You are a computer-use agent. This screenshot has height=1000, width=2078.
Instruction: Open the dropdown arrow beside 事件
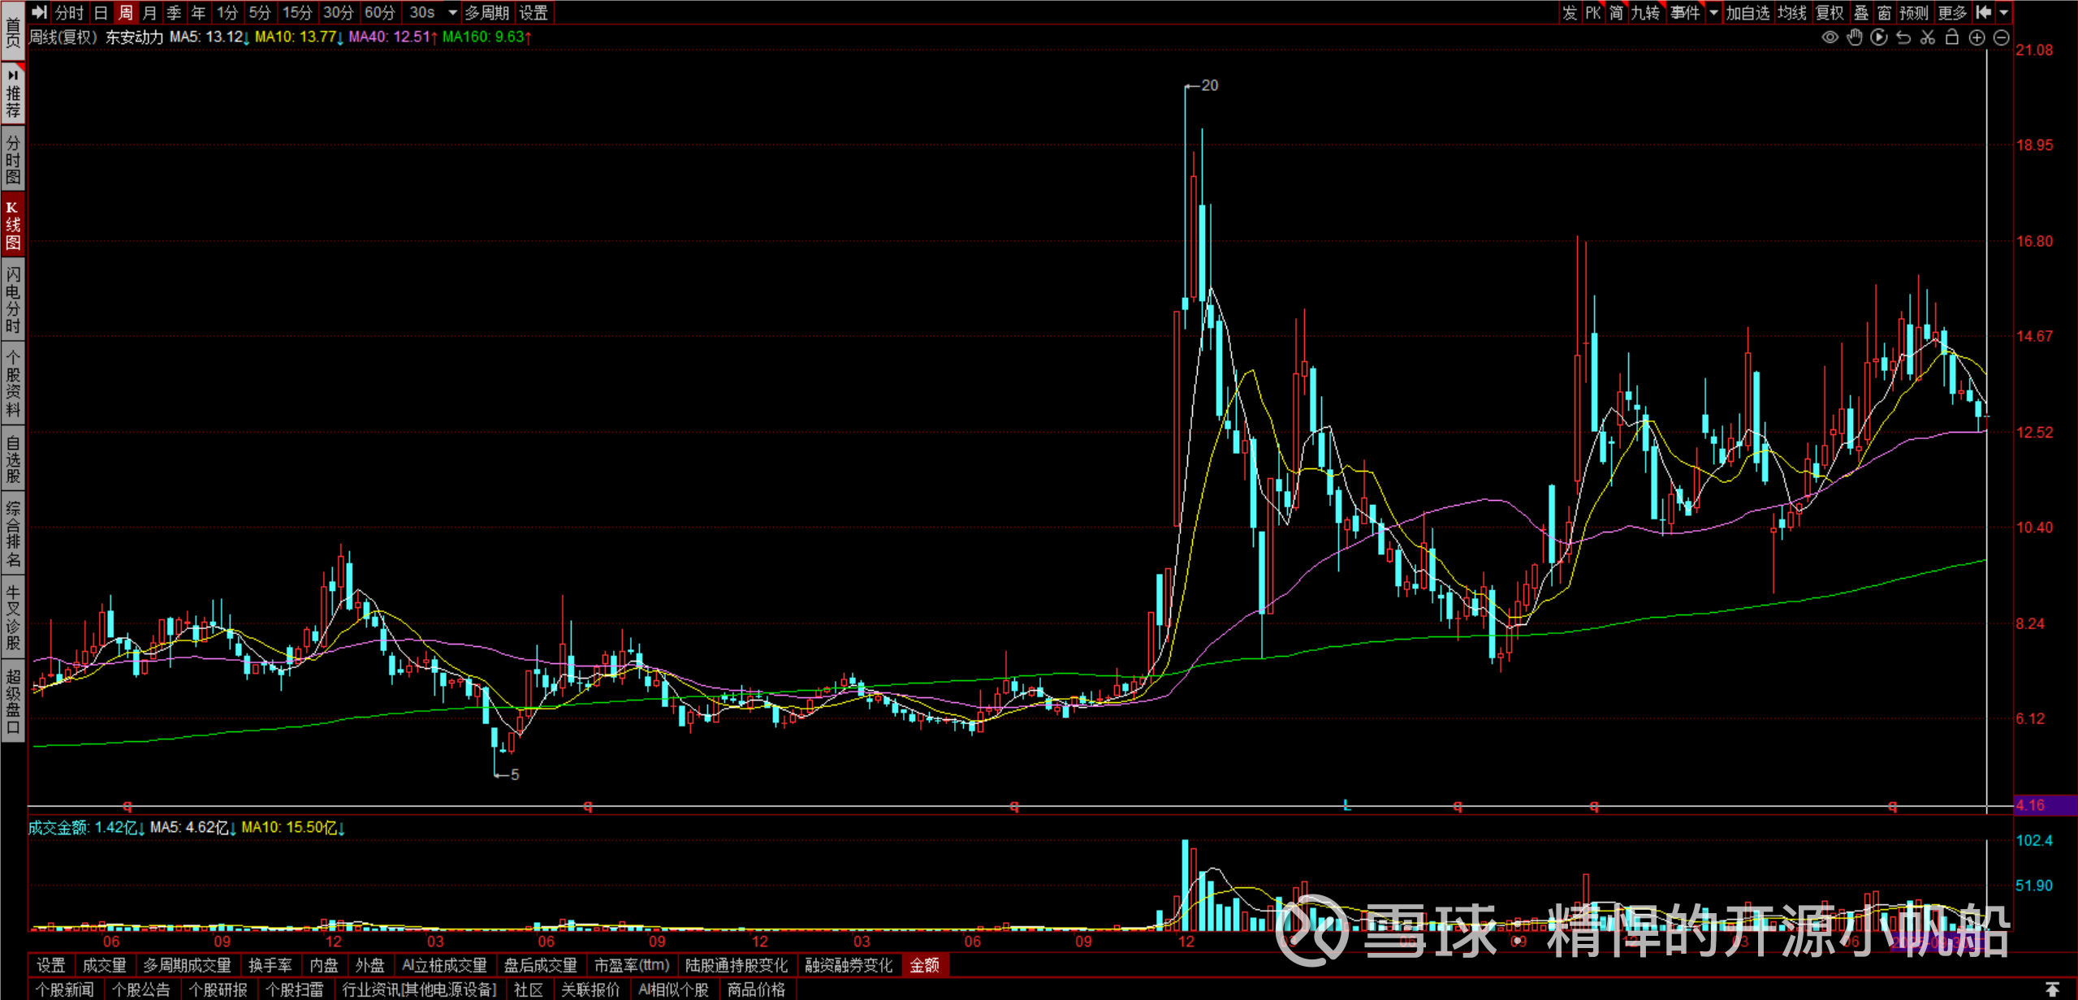point(1713,12)
